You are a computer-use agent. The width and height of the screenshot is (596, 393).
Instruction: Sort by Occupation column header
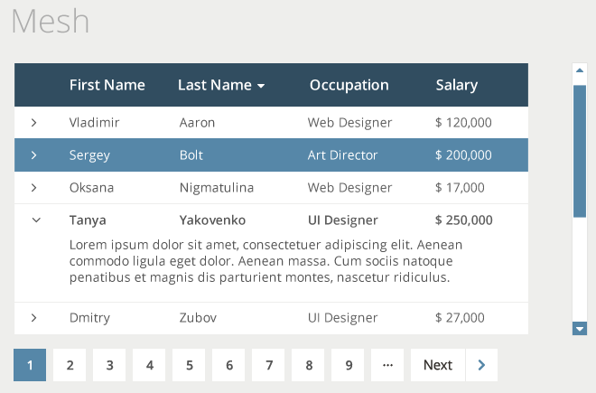[x=349, y=85]
